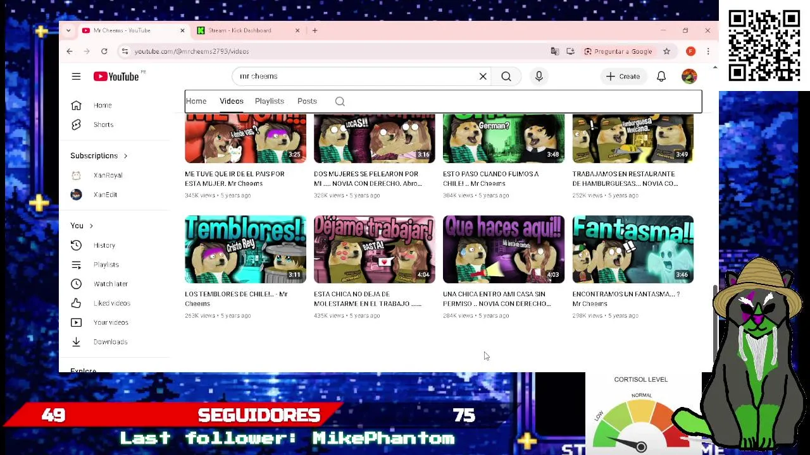Click the translate page icon in the address bar
Screen dimensions: 810x455
pos(555,51)
